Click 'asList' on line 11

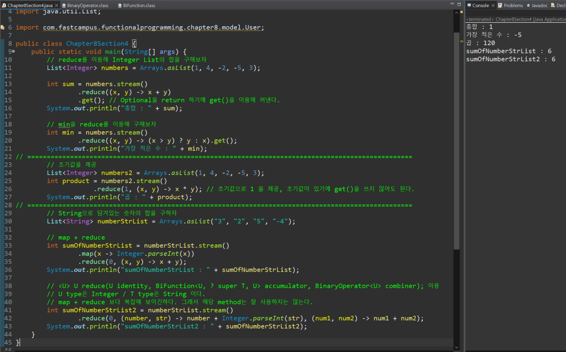[179, 68]
